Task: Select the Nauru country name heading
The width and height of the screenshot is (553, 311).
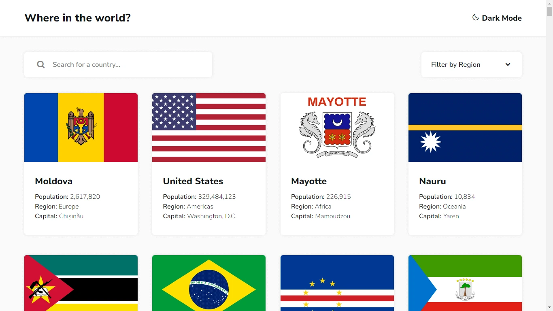Action: tap(432, 181)
